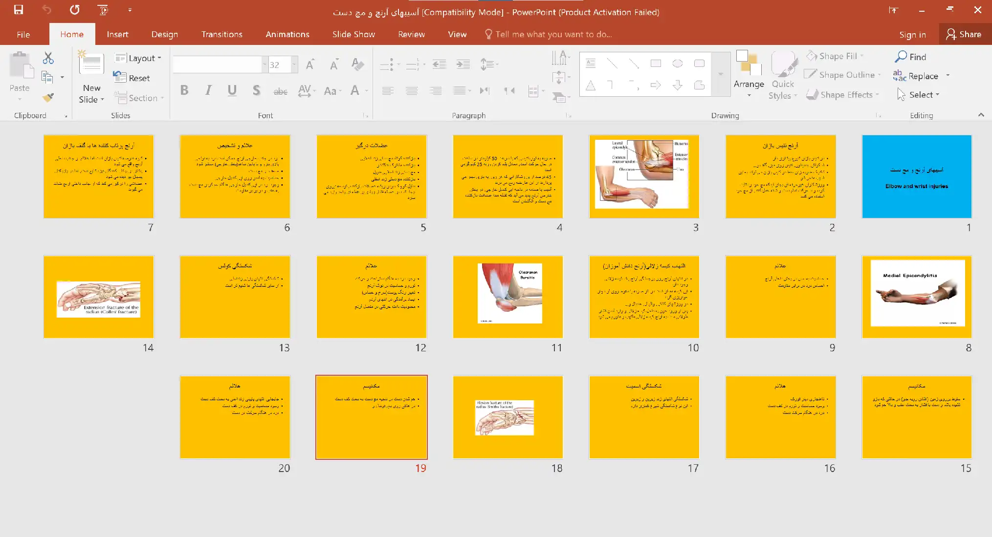
Task: Toggle Bold formatting button
Action: [x=184, y=90]
